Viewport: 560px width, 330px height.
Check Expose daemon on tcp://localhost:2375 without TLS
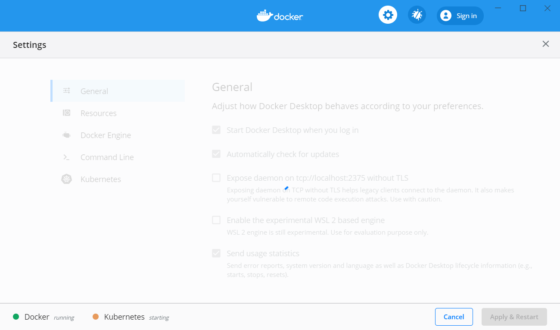pos(216,177)
